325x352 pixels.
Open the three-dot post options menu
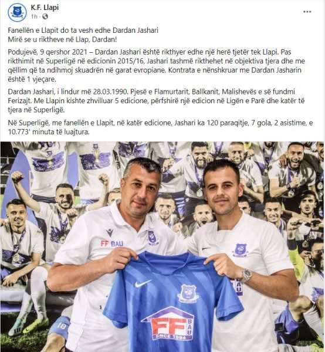(307, 12)
